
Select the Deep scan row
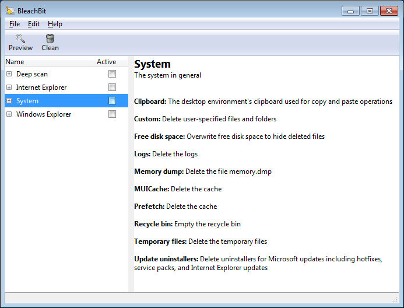click(x=66, y=74)
